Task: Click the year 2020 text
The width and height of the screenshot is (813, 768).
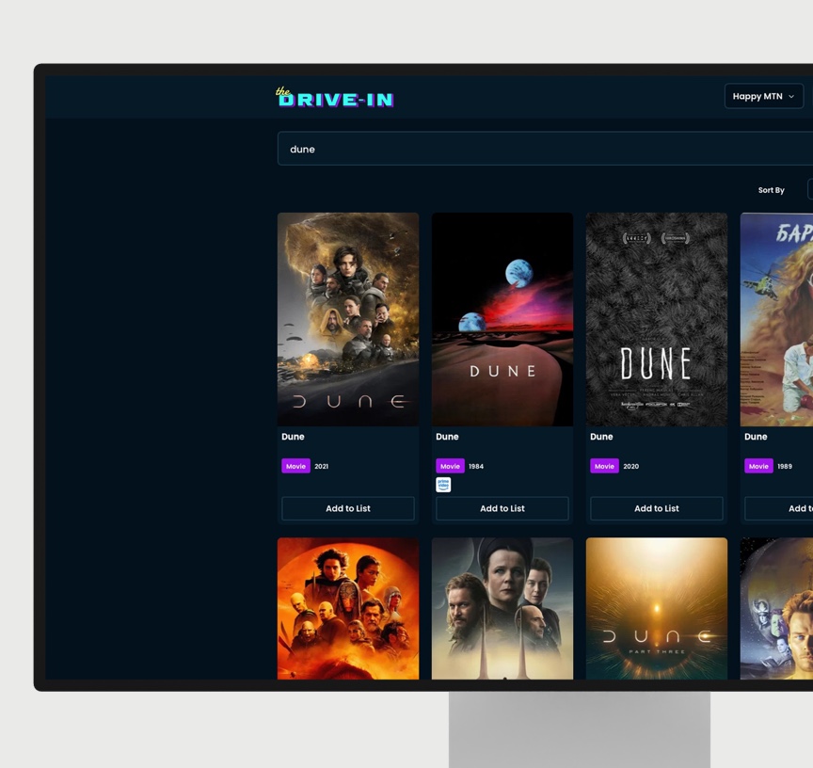Action: tap(631, 466)
